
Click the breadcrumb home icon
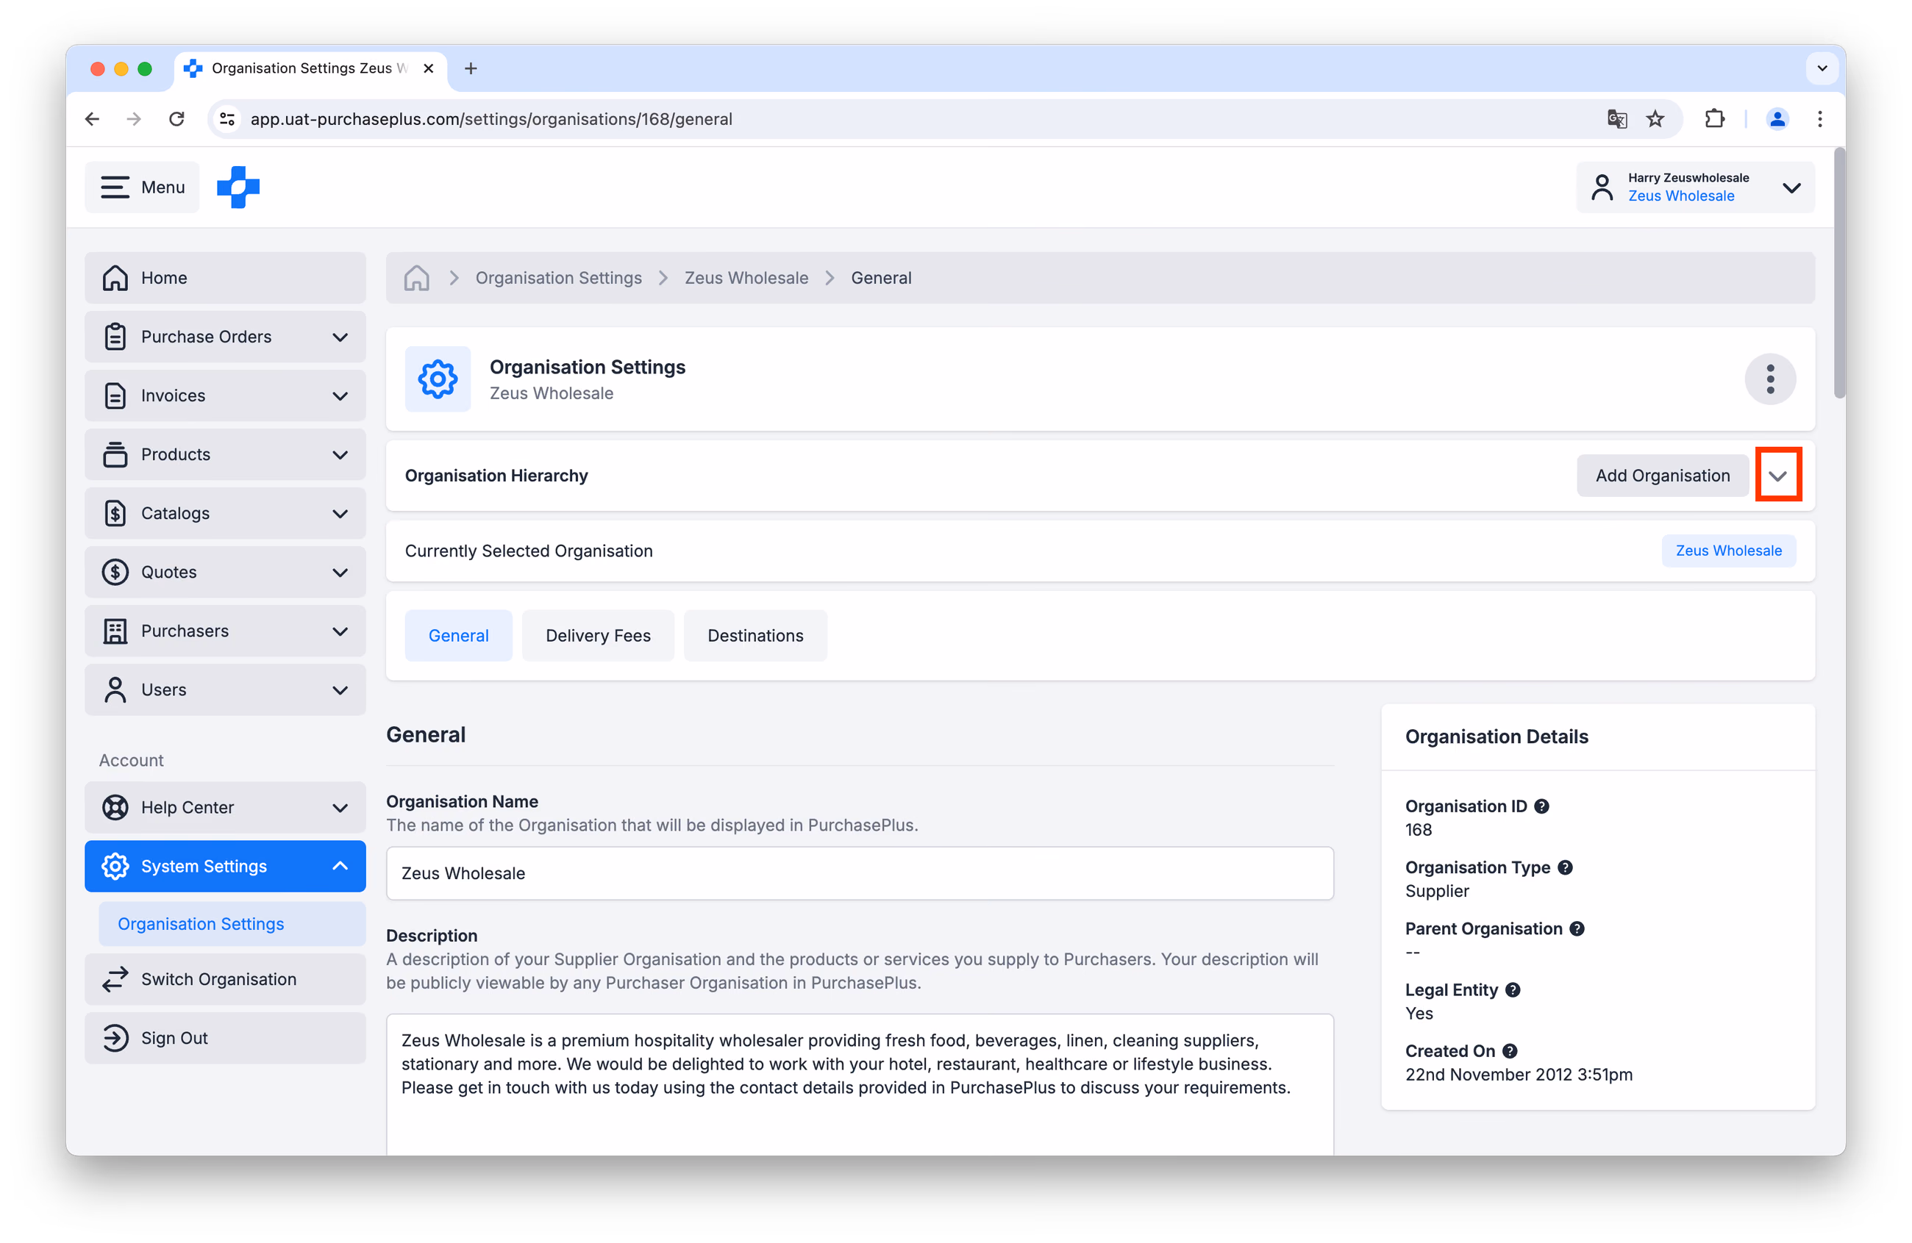pos(416,278)
